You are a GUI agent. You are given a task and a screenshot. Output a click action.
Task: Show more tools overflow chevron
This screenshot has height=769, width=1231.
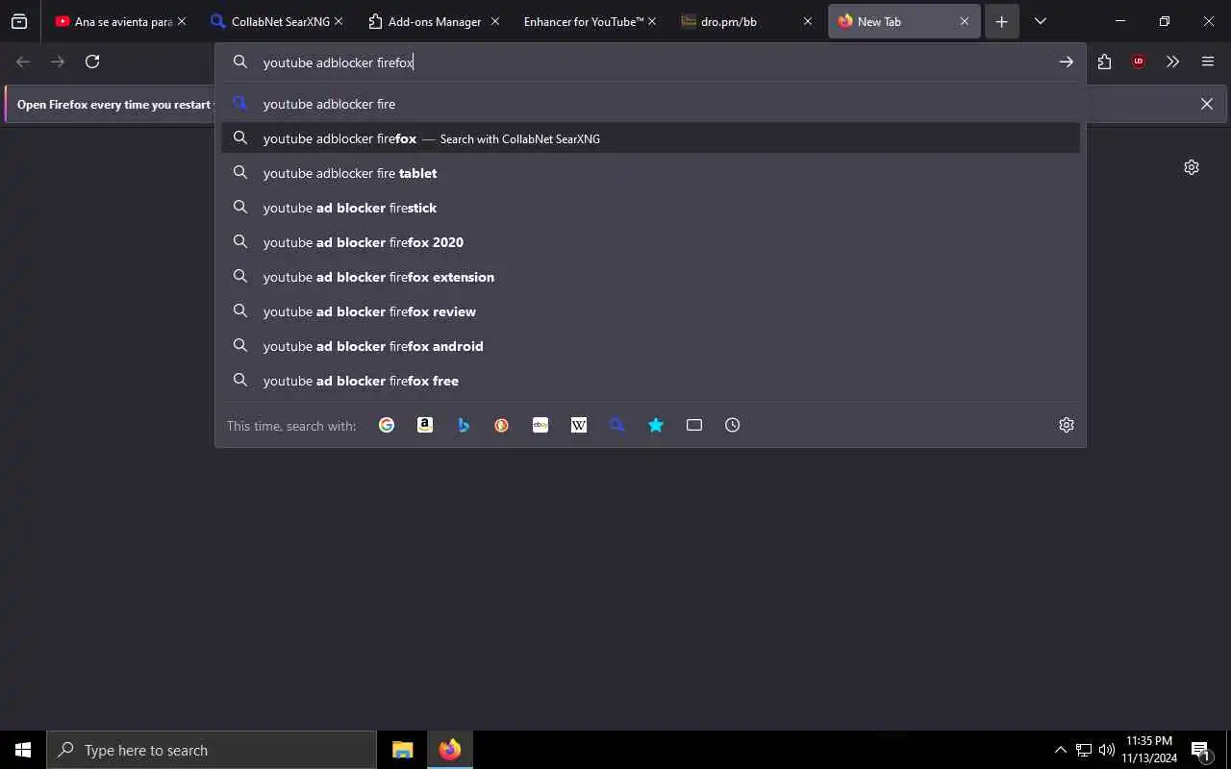click(x=1172, y=62)
